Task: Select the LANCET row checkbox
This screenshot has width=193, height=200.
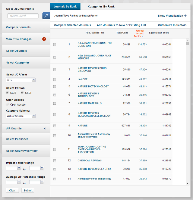Action: click(55, 79)
